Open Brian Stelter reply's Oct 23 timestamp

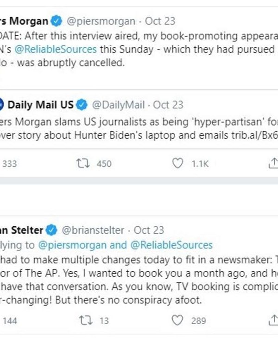[148, 230]
